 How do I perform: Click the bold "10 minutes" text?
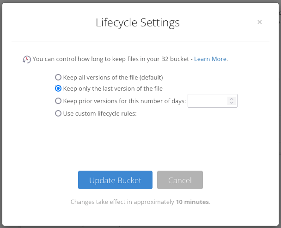click(x=192, y=202)
